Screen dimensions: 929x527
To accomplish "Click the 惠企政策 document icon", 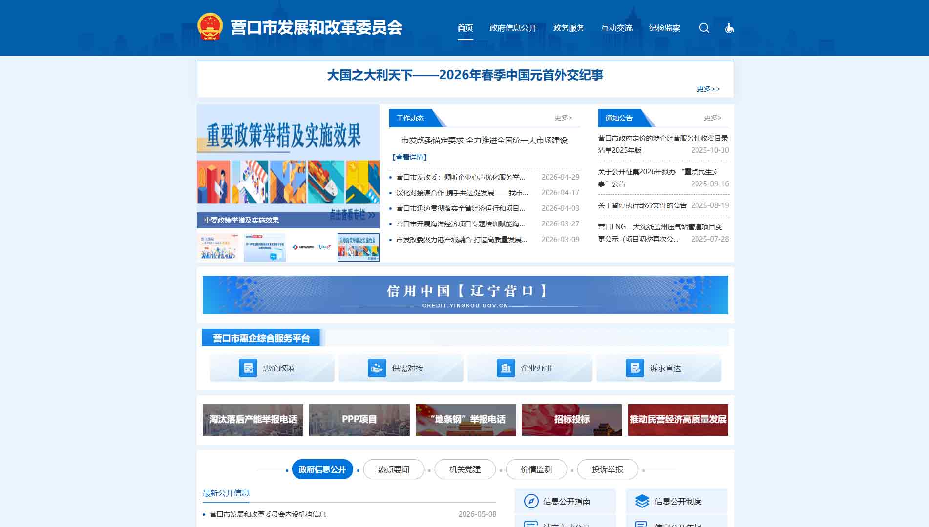I will tap(248, 368).
